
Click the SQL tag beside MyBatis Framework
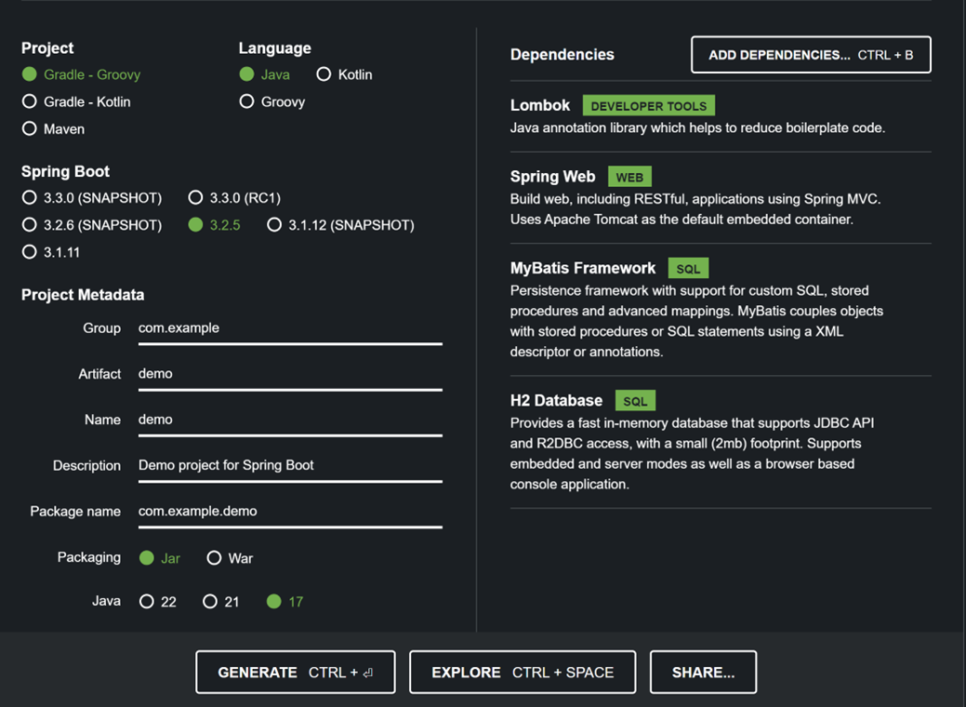click(x=688, y=269)
